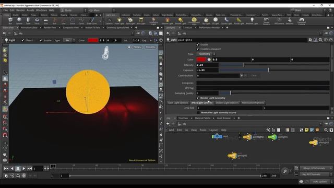Select the Grid shelf tool
Viewport: 334px width, 188px height.
coord(46,21)
